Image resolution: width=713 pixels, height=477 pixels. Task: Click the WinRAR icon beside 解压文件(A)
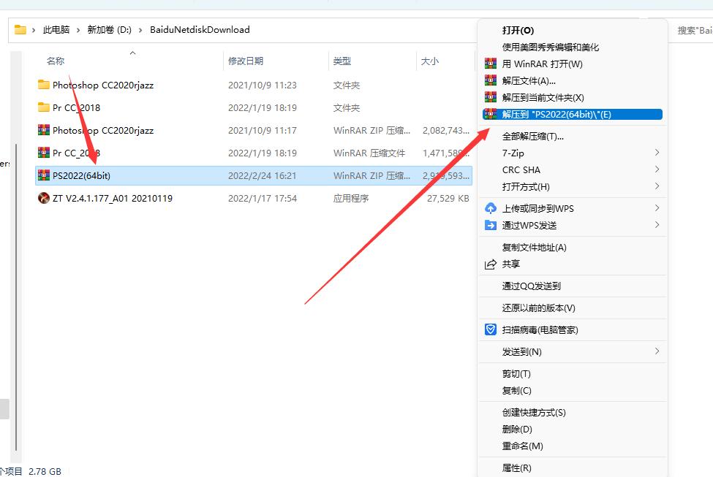click(490, 80)
